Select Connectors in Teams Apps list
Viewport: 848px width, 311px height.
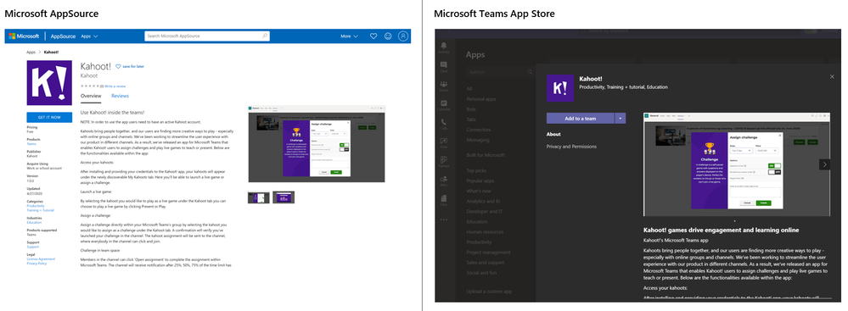tap(479, 131)
